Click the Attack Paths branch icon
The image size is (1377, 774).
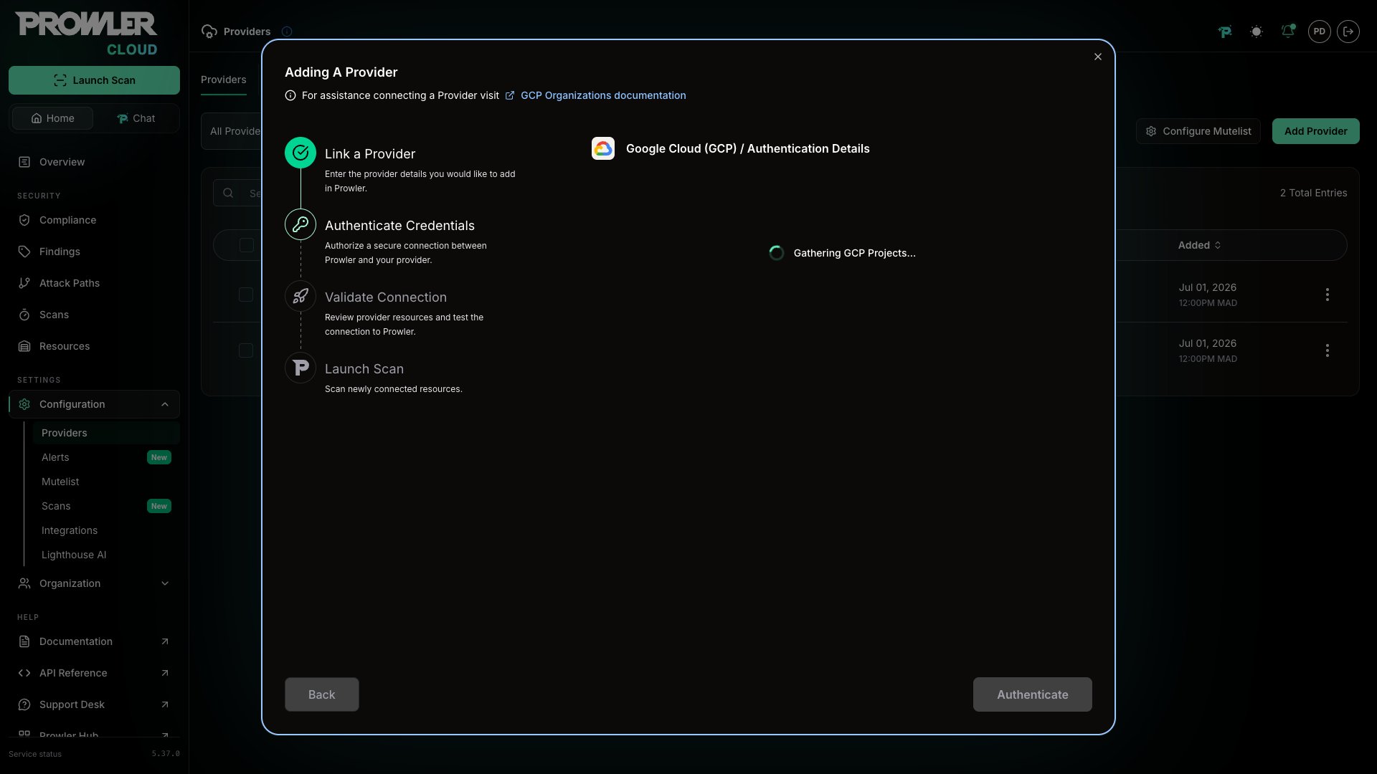click(24, 283)
